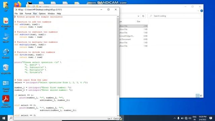
Task: Open the Run menu in IDLE
Action: coord(35,13)
